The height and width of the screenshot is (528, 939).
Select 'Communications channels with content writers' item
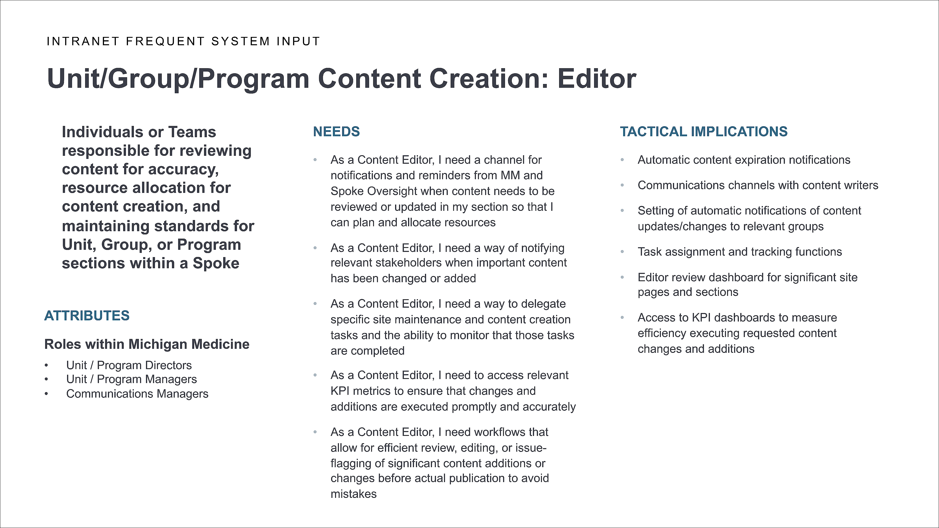pyautogui.click(x=758, y=185)
